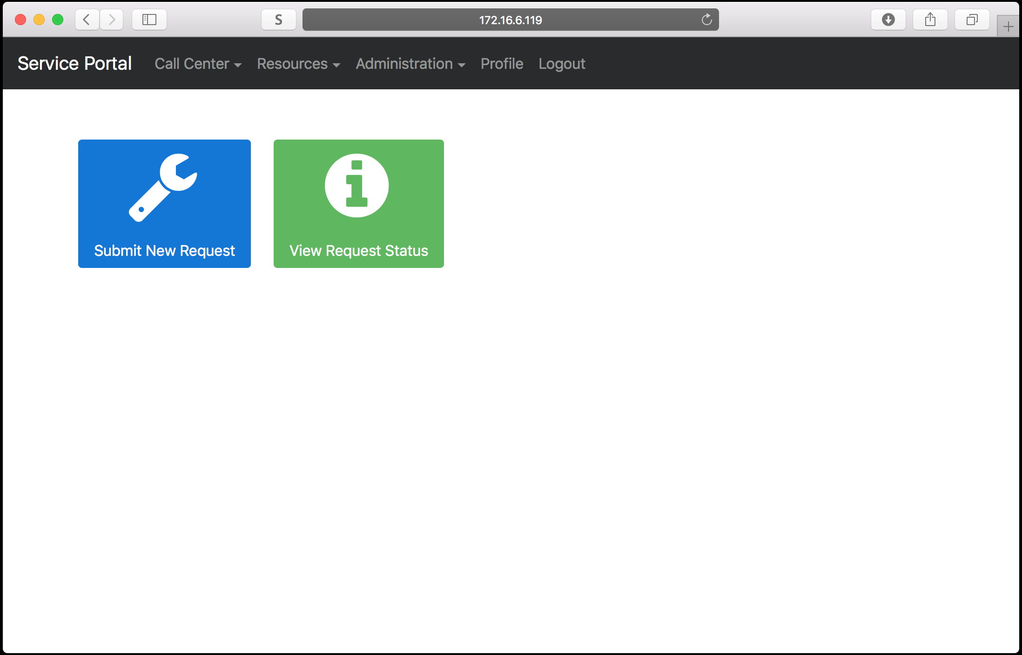Click Submit New Request label

pos(164,251)
